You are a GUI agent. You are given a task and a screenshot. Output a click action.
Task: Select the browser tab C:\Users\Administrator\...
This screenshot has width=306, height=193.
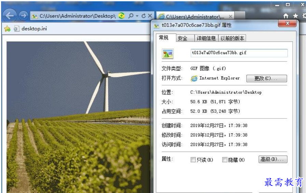[x=195, y=17]
